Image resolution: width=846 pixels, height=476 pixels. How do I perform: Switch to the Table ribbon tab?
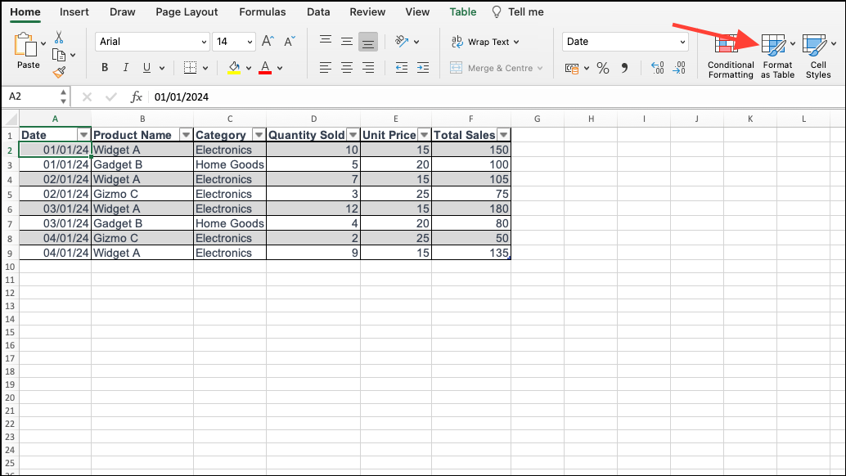[x=462, y=11]
